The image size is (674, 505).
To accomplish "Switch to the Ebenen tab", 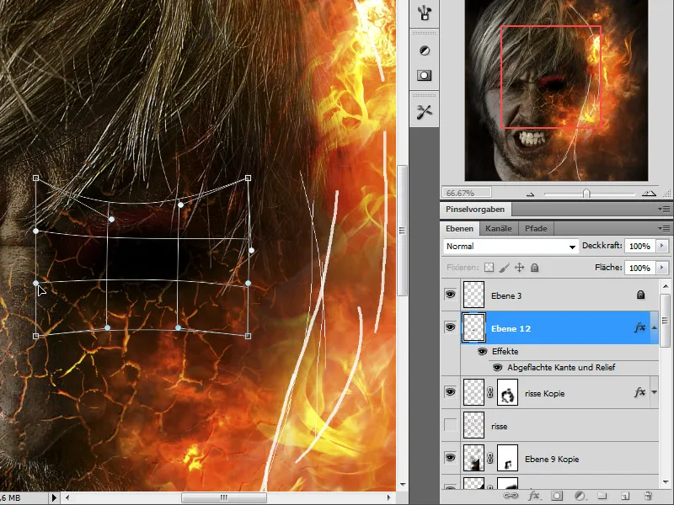I will (x=459, y=228).
